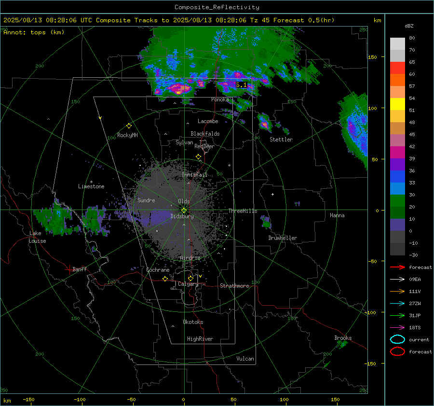Click the Stettler label

pyautogui.click(x=281, y=140)
